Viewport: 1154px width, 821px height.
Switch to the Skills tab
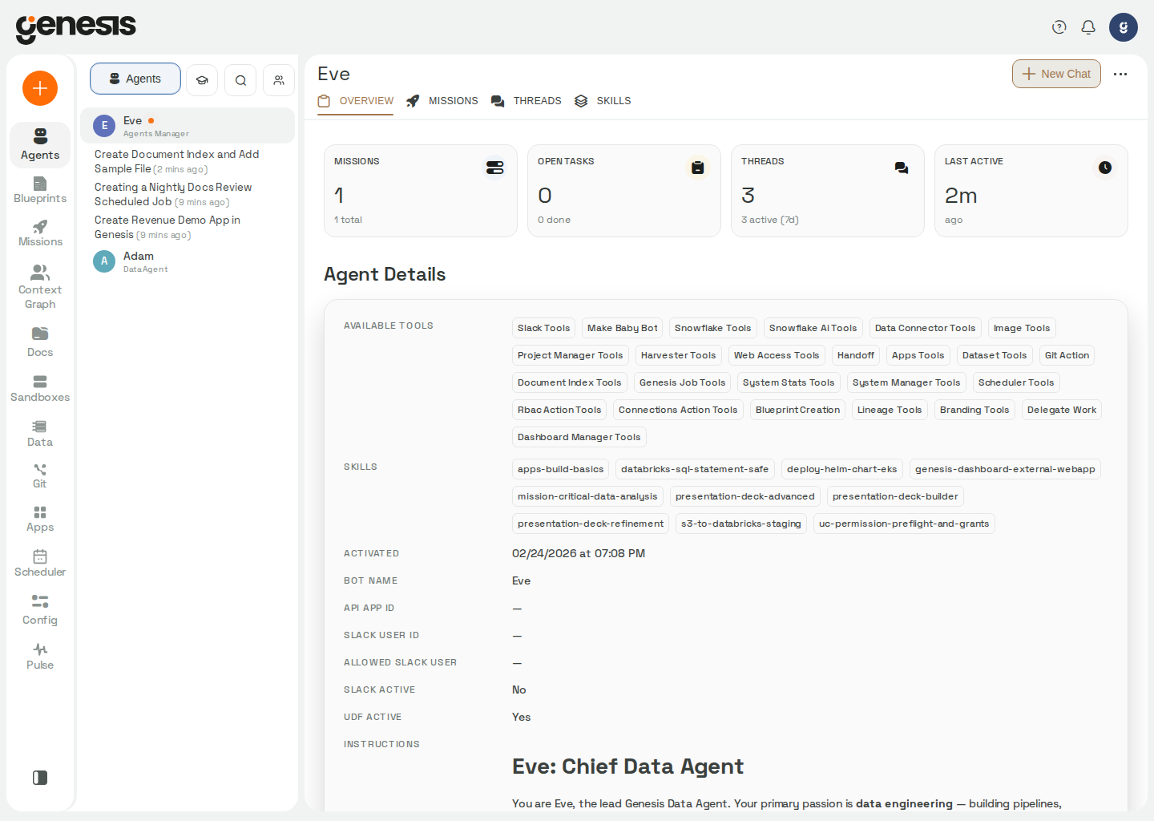click(x=603, y=101)
